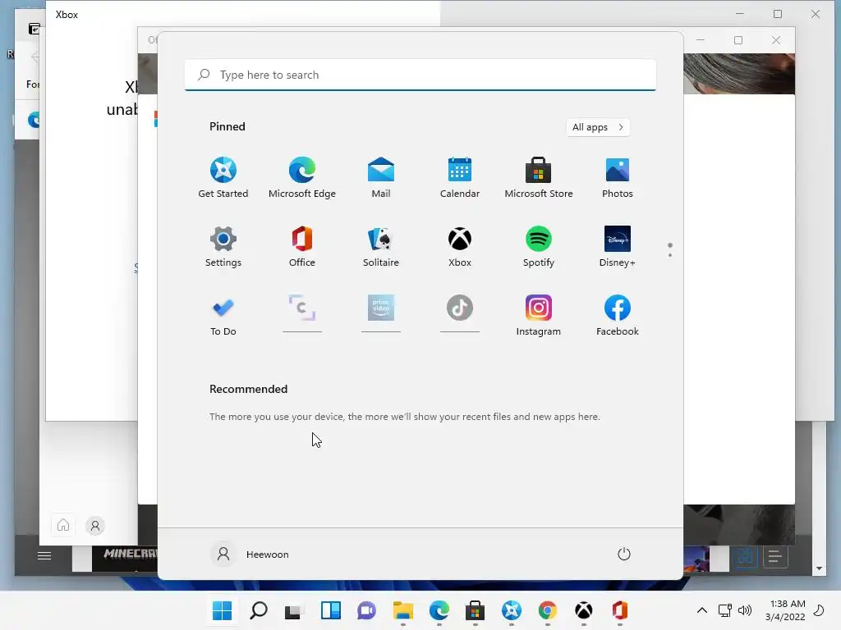Open Settings from pinned apps
This screenshot has width=841, height=630.
point(223,246)
